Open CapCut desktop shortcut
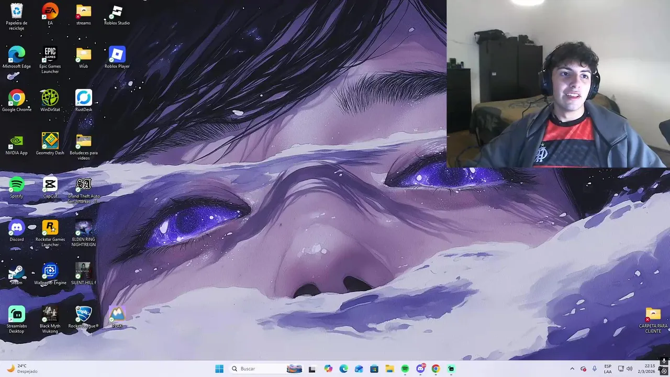This screenshot has height=377, width=670. coord(50,187)
